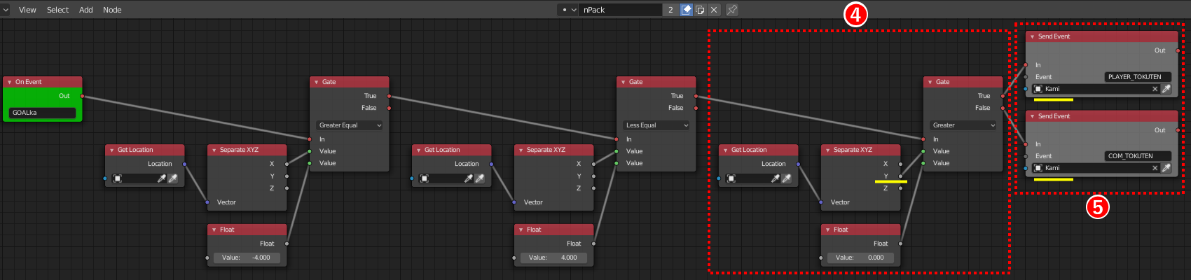Click the PLAYER_TOKUTEN event field
The height and width of the screenshot is (280, 1191).
[1138, 77]
